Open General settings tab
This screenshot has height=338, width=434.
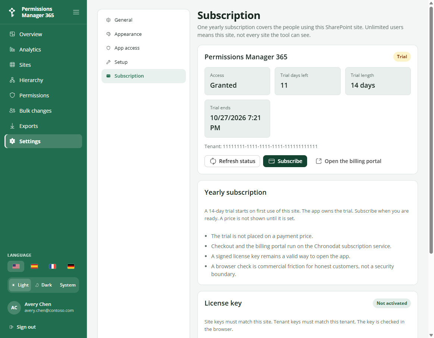pyautogui.click(x=144, y=20)
